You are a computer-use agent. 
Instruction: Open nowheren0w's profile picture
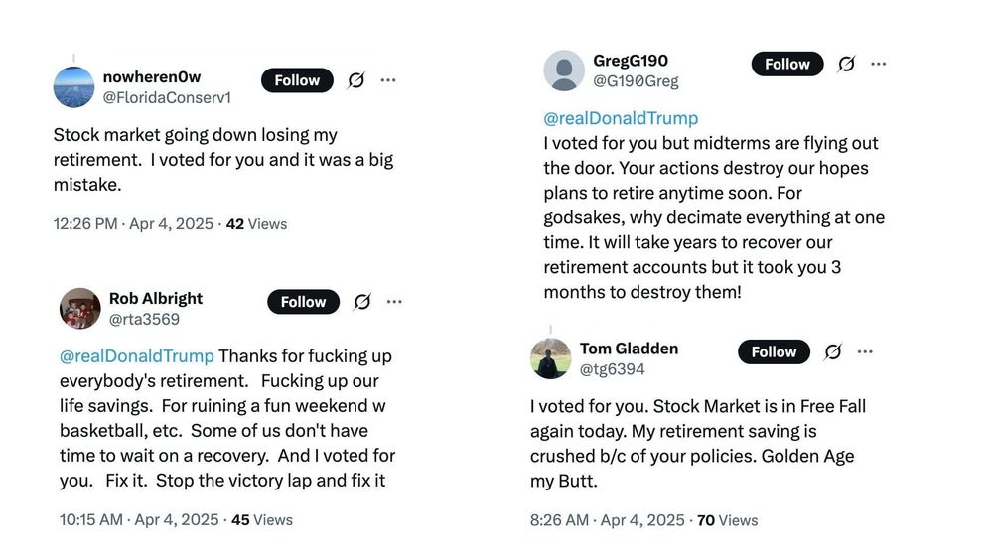click(73, 87)
